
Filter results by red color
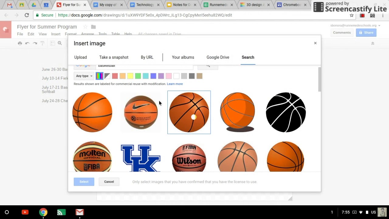[x=115, y=76]
